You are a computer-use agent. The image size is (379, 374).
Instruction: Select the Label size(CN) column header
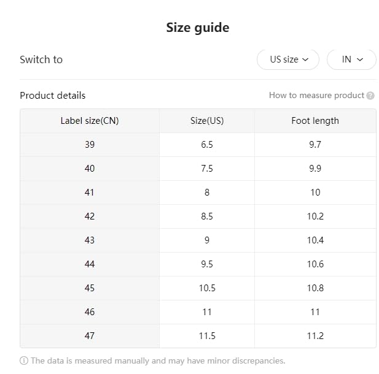(x=90, y=121)
